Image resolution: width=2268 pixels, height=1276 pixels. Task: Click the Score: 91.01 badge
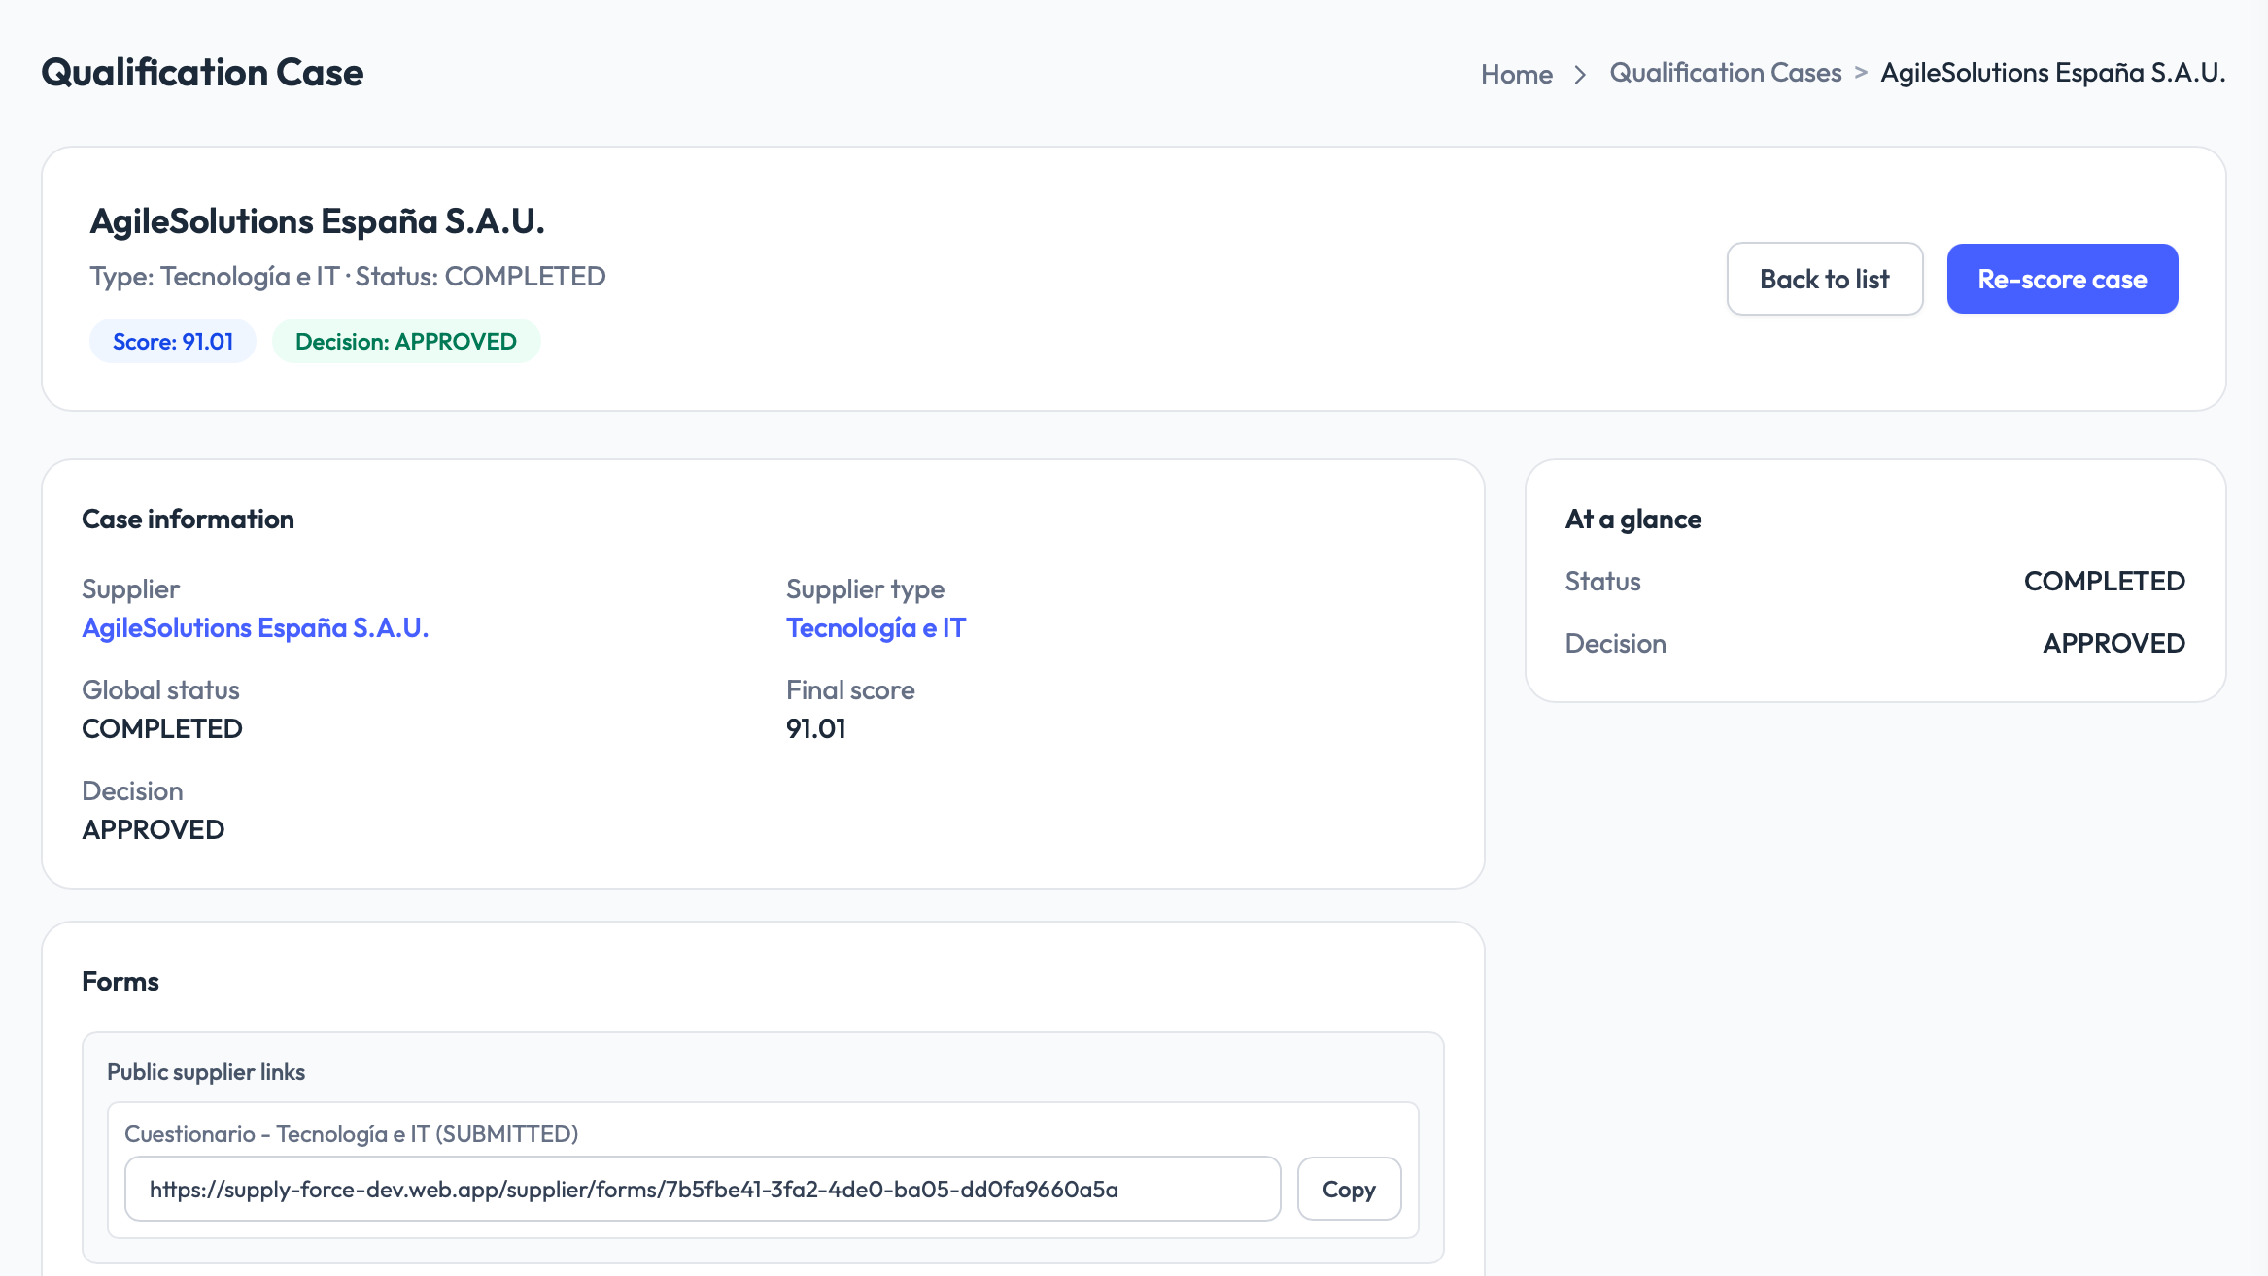173,341
